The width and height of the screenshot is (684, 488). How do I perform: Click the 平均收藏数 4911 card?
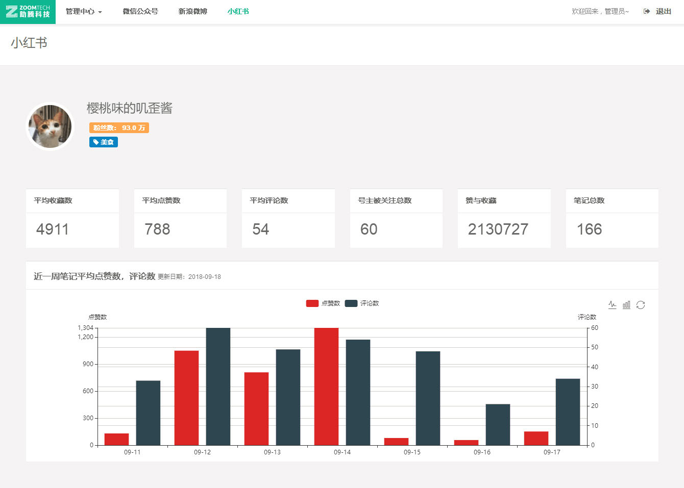pos(72,218)
